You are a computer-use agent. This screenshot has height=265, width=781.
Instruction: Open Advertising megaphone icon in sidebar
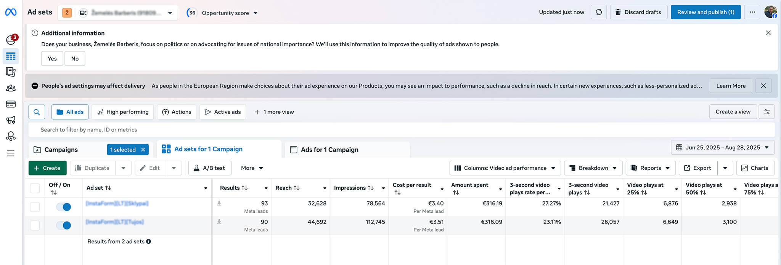[x=11, y=120]
